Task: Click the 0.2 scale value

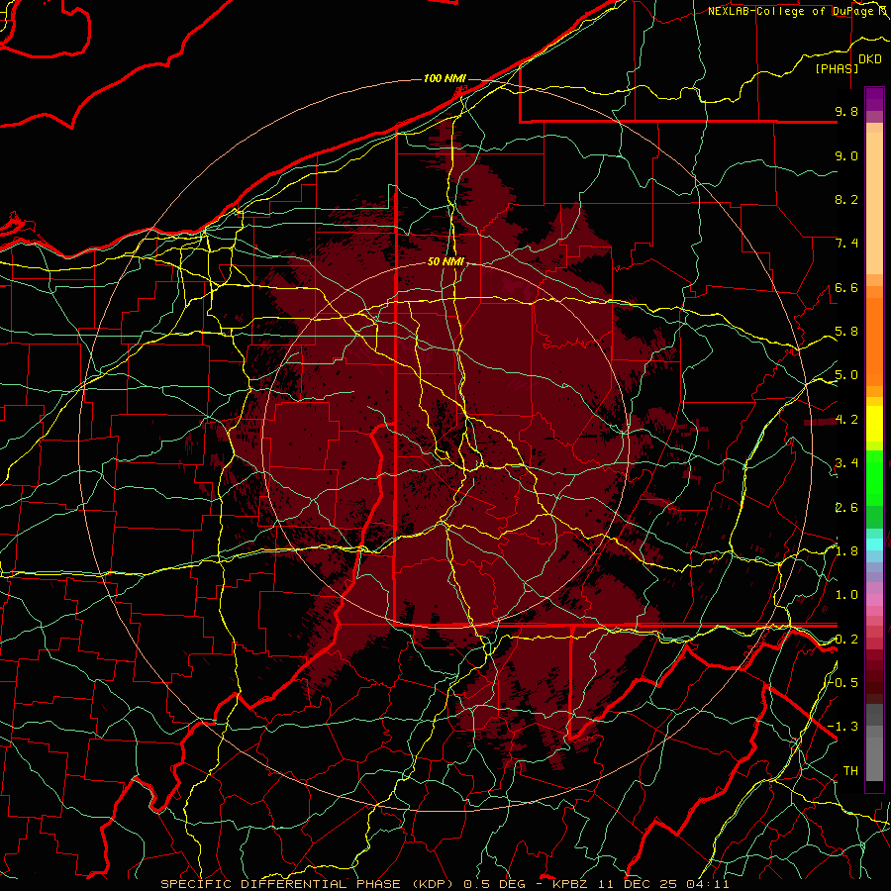Action: [x=846, y=640]
